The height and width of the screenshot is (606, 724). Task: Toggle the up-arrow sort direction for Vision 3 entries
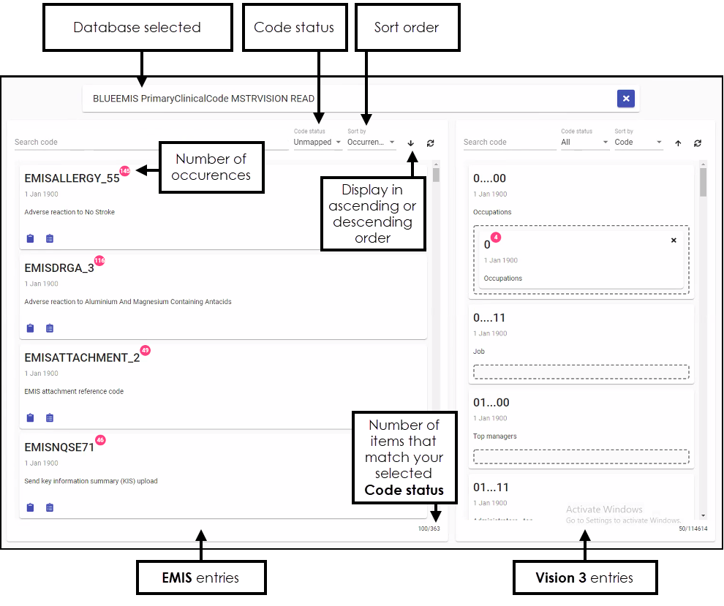pos(678,143)
